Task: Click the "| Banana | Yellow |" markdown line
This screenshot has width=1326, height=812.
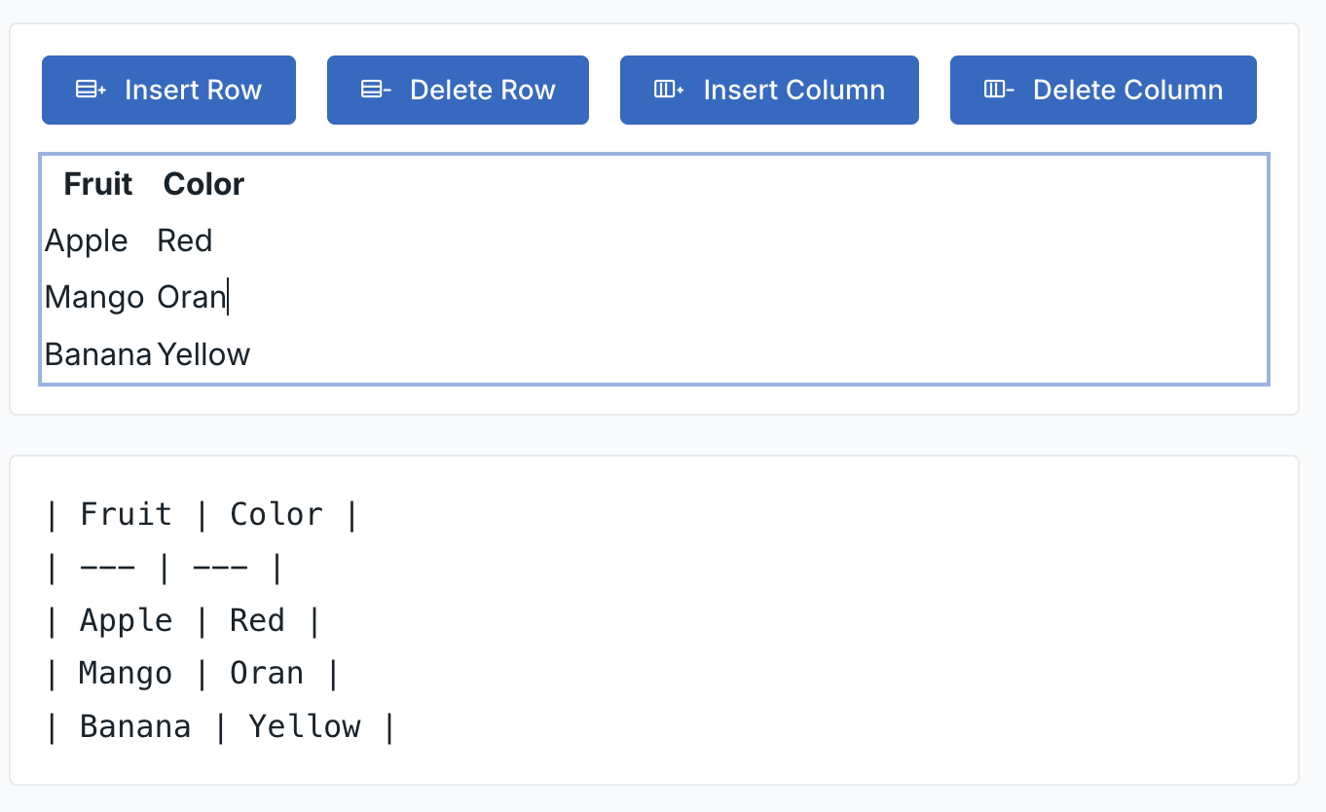Action: (220, 727)
